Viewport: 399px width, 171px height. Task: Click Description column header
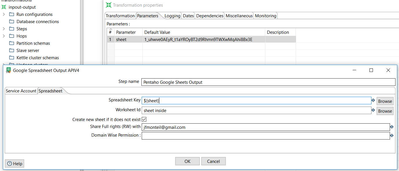pyautogui.click(x=280, y=32)
